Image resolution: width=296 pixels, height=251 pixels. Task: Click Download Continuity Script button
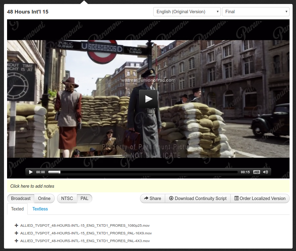(198, 198)
